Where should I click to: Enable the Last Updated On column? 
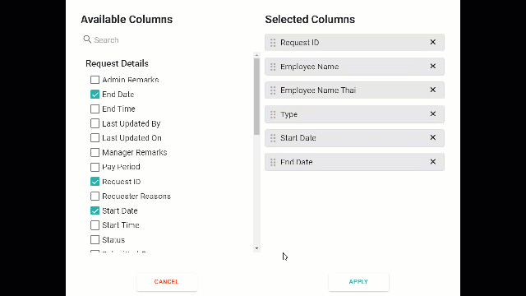click(95, 138)
